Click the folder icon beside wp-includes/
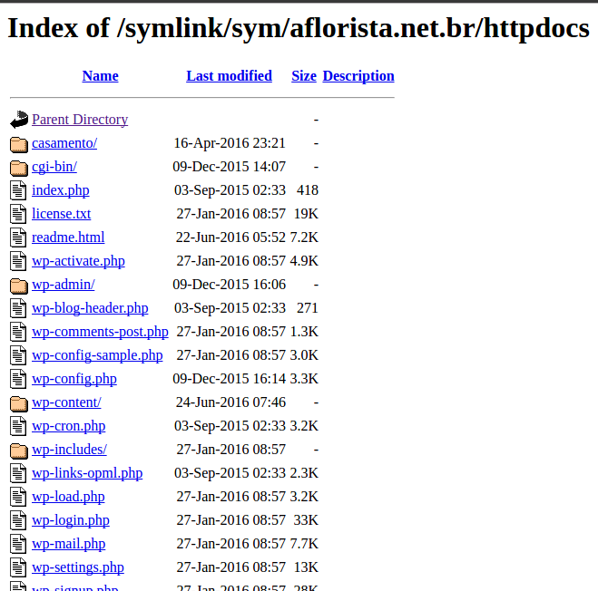598x591 pixels. [x=19, y=451]
